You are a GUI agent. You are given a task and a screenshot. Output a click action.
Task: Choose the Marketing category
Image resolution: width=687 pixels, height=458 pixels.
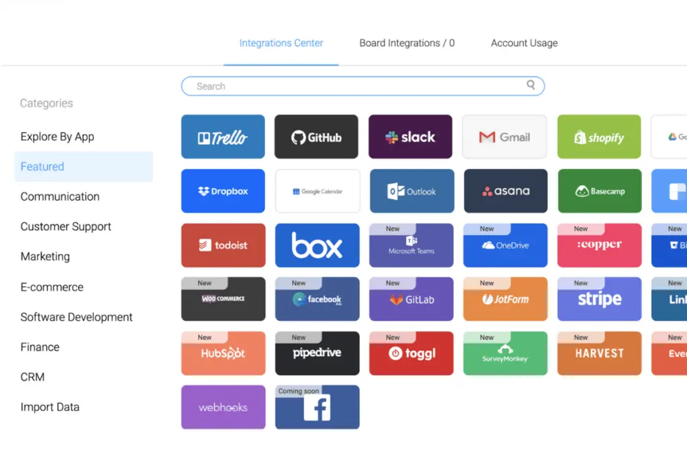(45, 257)
